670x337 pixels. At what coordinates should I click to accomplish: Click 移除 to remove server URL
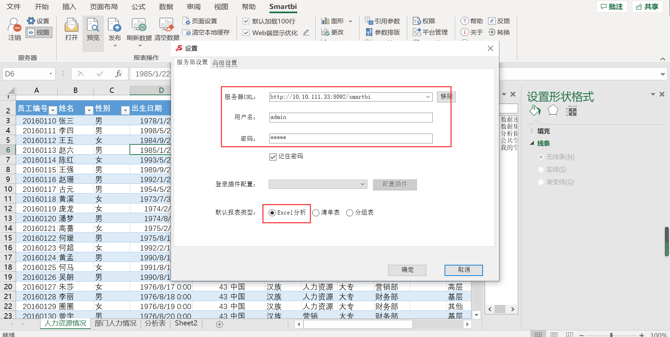446,97
